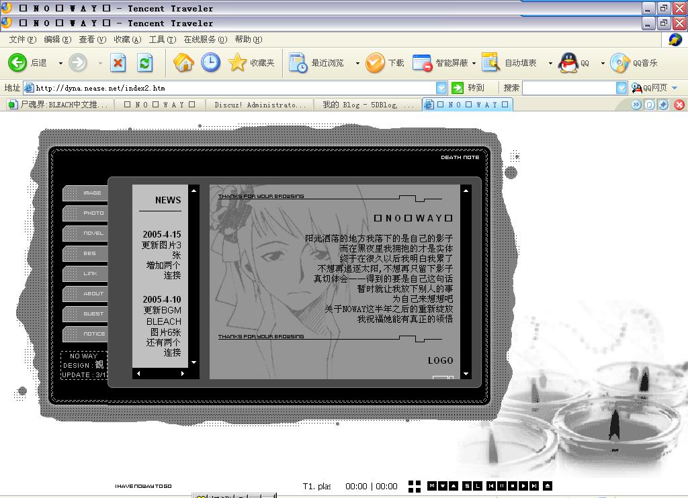Click the music player play button
688x498 pixels.
[x=523, y=486]
